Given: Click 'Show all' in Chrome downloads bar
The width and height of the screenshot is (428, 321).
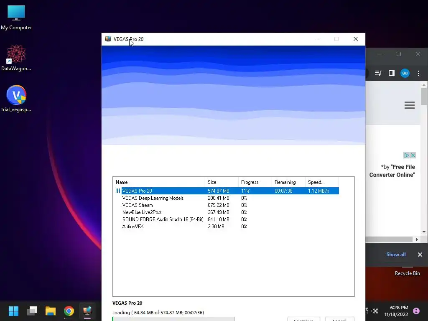Looking at the screenshot, I should pos(396,255).
